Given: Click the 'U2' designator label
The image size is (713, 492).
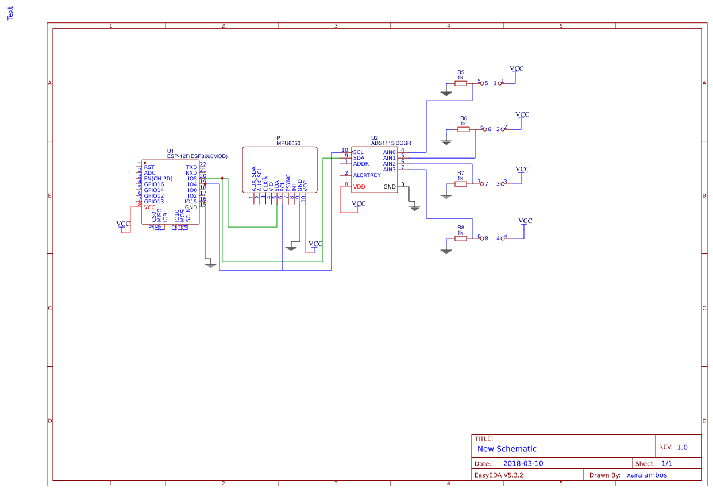Looking at the screenshot, I should pyautogui.click(x=375, y=138).
